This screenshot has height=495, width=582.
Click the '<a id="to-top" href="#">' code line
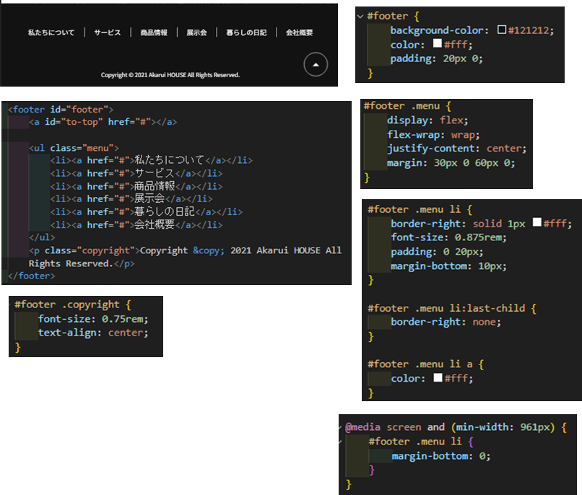pos(103,122)
